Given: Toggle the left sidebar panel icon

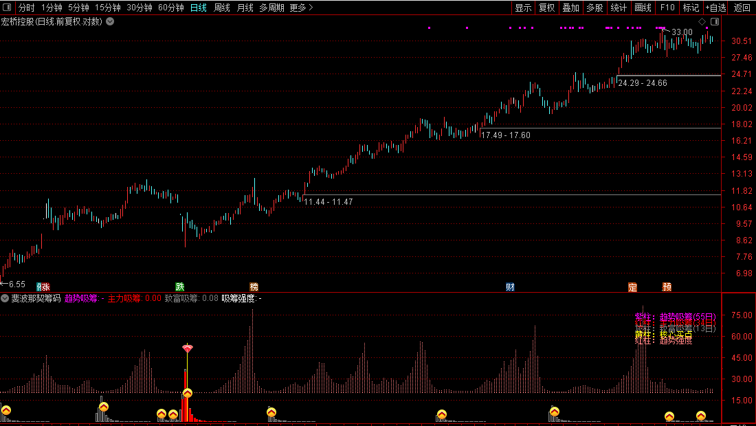Looking at the screenshot, I should [7, 8].
